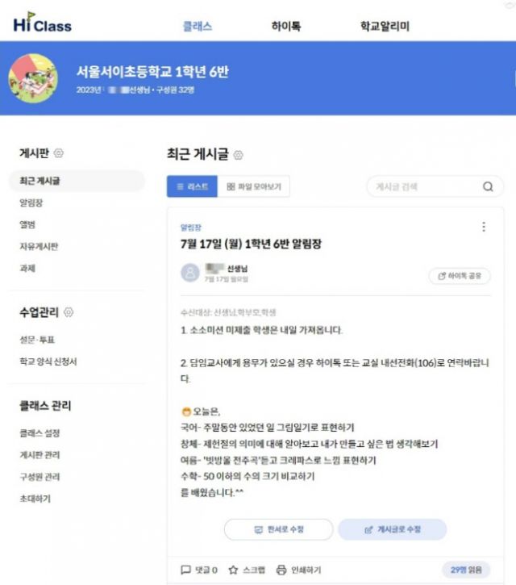Click the 하이톡 공유 button
The image size is (516, 585).
[x=459, y=276]
